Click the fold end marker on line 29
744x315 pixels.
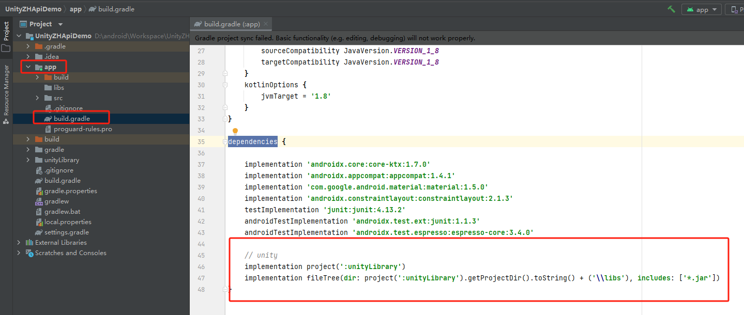(x=225, y=73)
